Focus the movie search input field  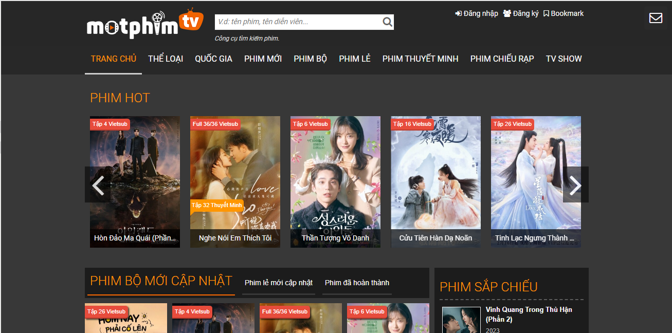point(298,22)
